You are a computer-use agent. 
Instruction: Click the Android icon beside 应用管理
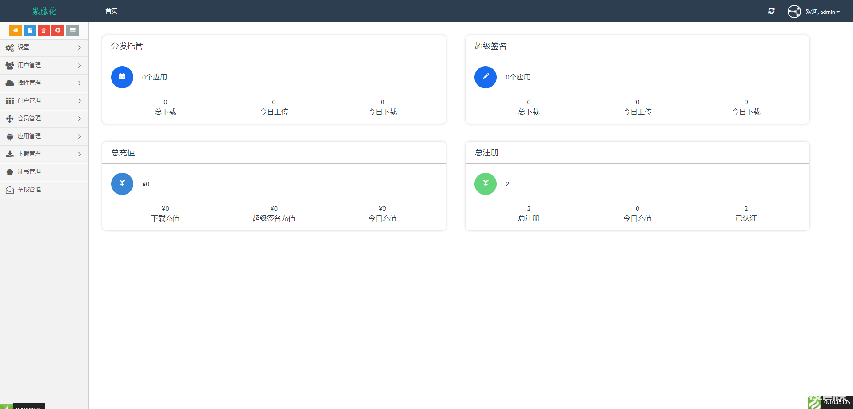click(10, 136)
